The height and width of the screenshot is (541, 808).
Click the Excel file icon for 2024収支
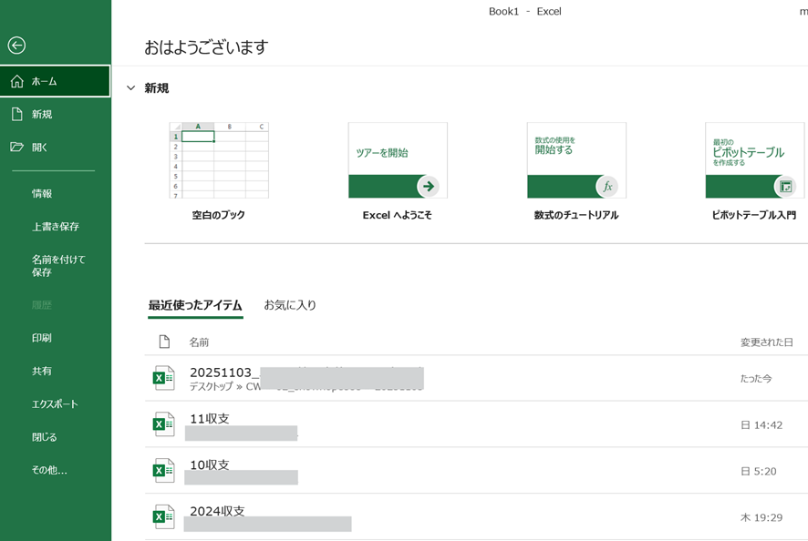point(163,516)
